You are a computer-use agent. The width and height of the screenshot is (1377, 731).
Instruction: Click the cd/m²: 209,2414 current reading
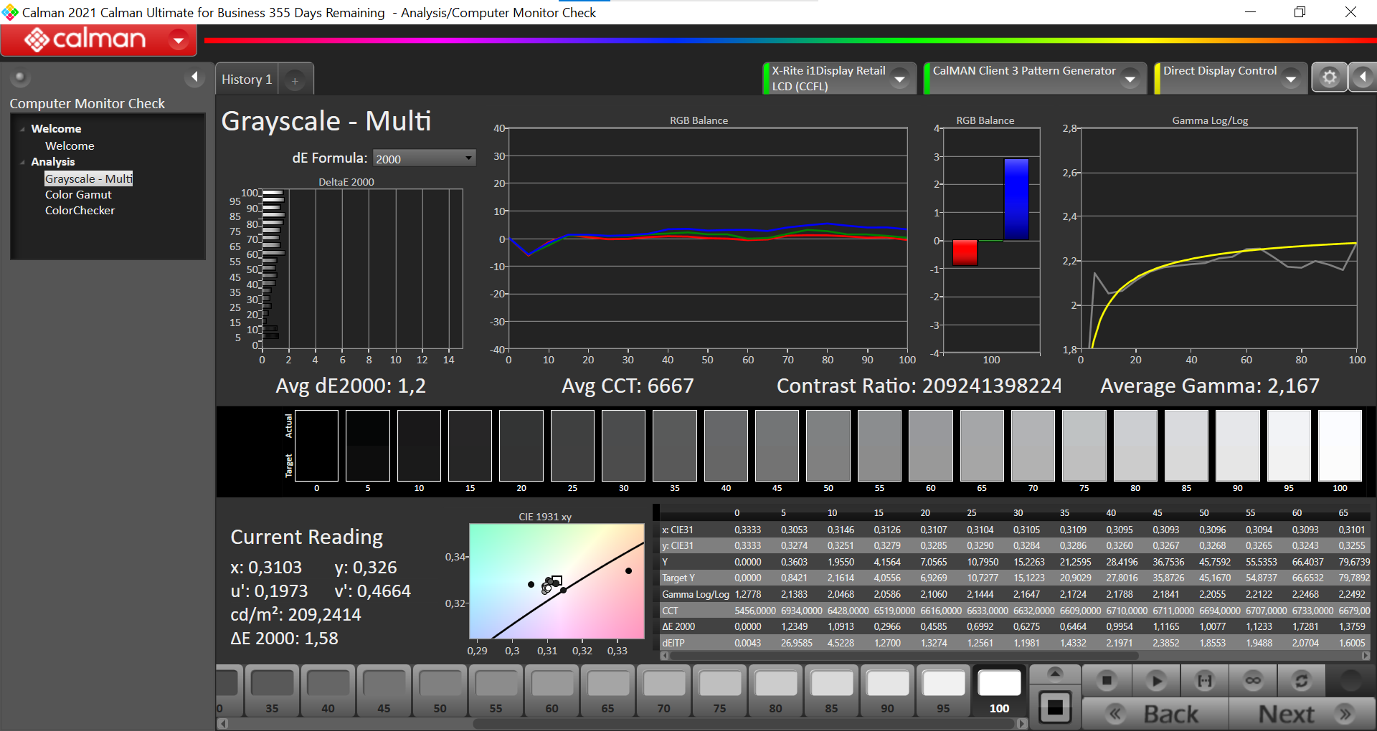pyautogui.click(x=295, y=614)
